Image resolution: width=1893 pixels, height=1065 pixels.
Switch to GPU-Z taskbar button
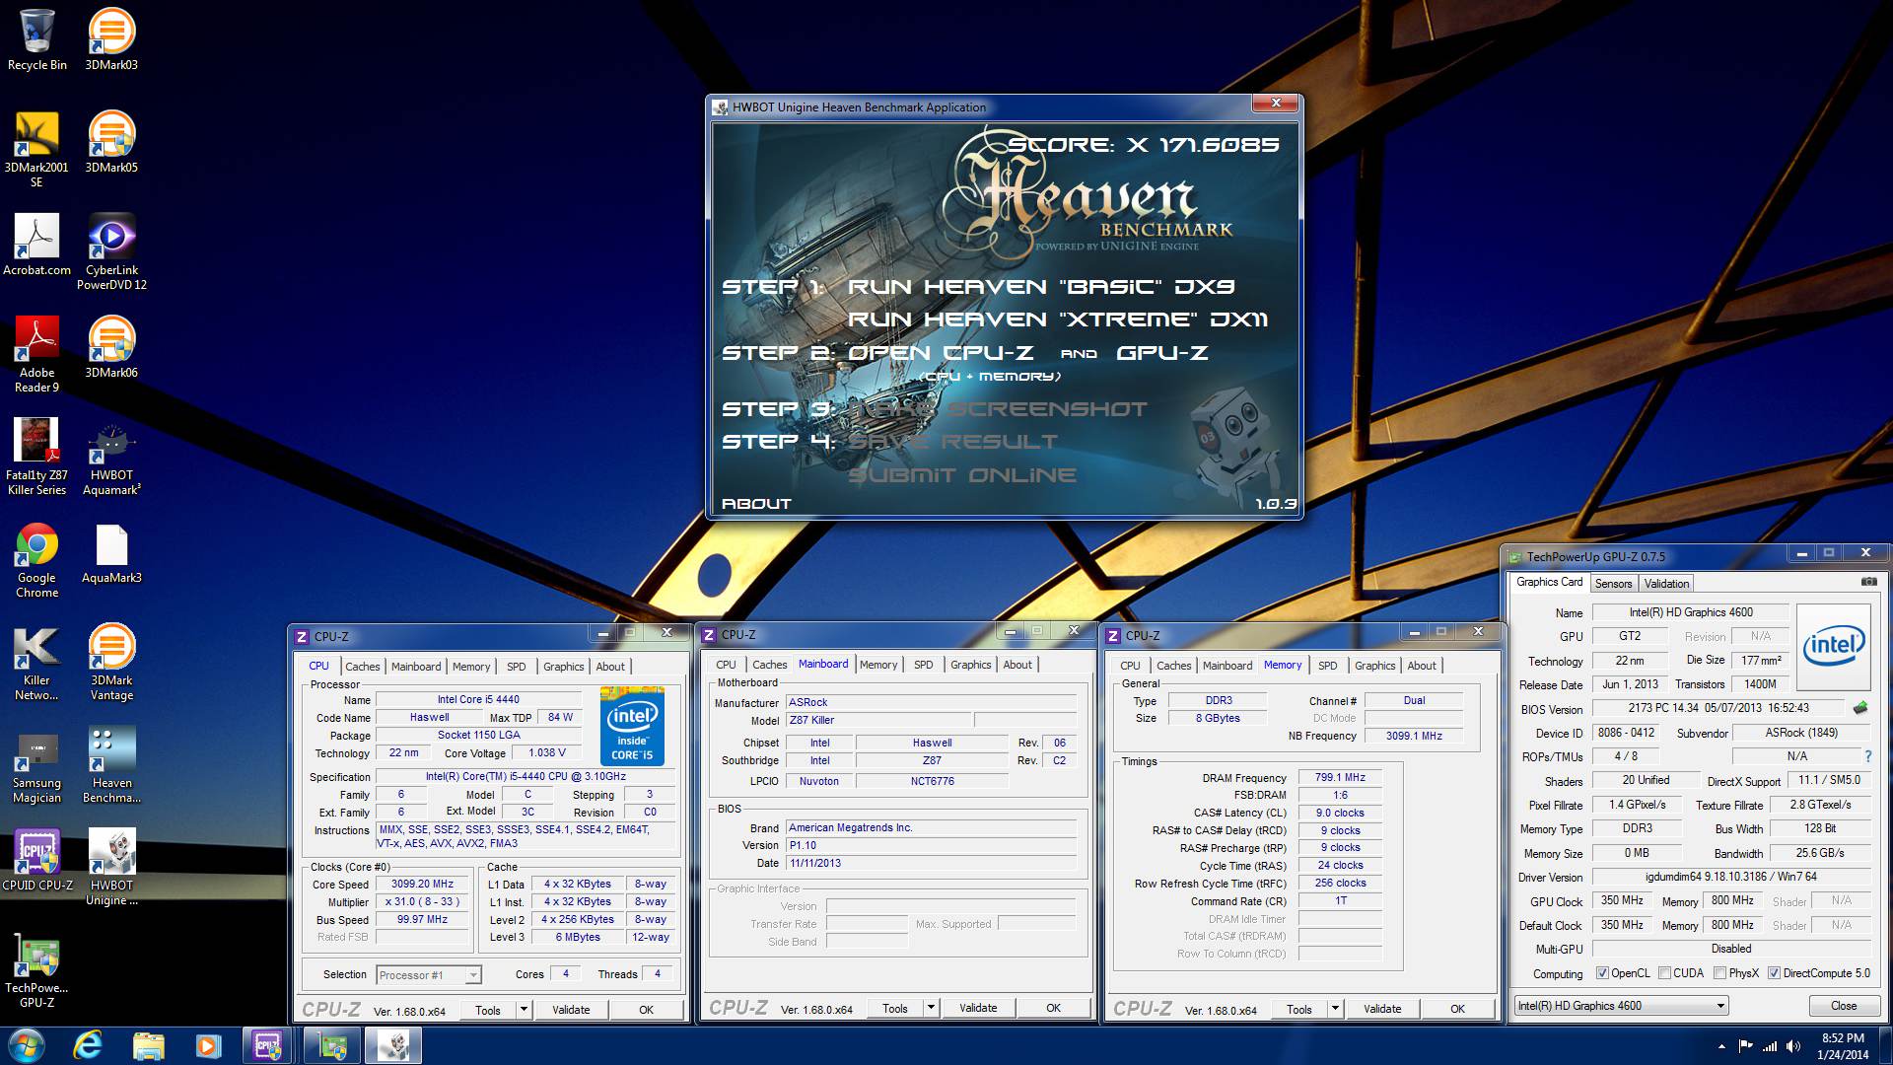point(331,1045)
